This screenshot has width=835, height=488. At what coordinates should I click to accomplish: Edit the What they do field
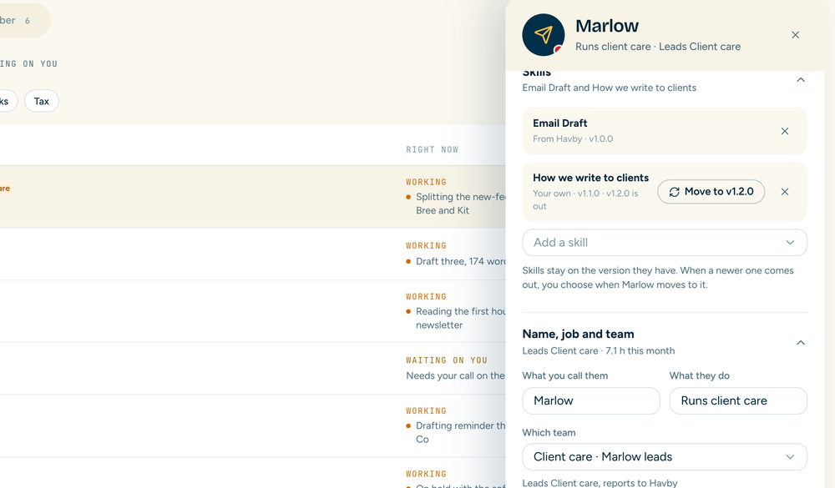(x=738, y=400)
